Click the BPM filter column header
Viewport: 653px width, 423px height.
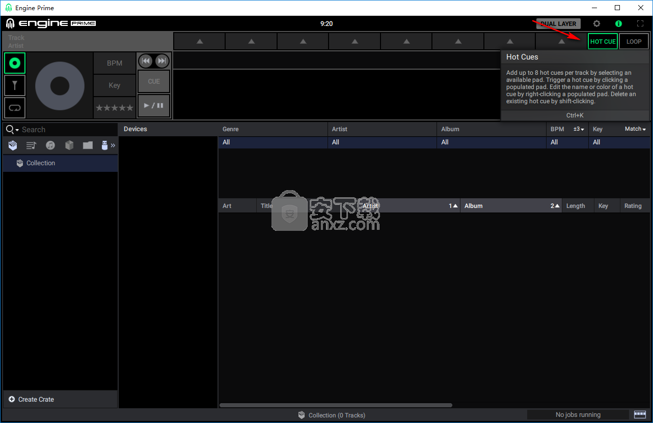pos(557,129)
